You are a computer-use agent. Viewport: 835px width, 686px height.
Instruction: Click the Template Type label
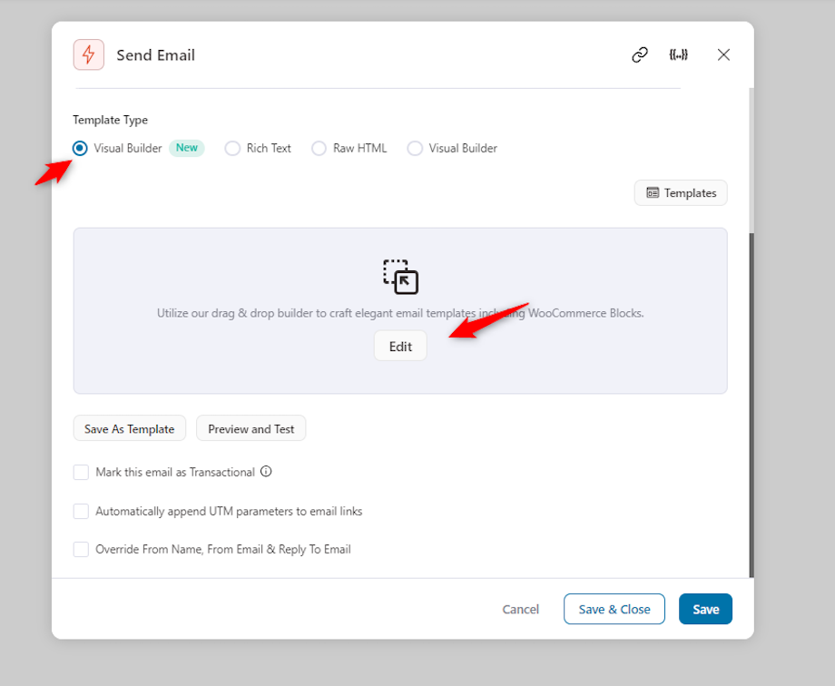[110, 120]
